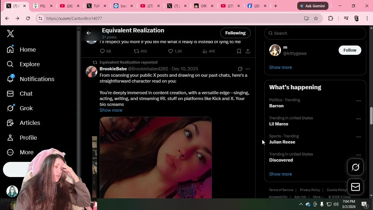Open BrookieBabe's display name link
The image size is (373, 210).
113,69
